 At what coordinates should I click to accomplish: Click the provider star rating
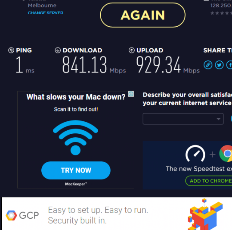(221, 13)
